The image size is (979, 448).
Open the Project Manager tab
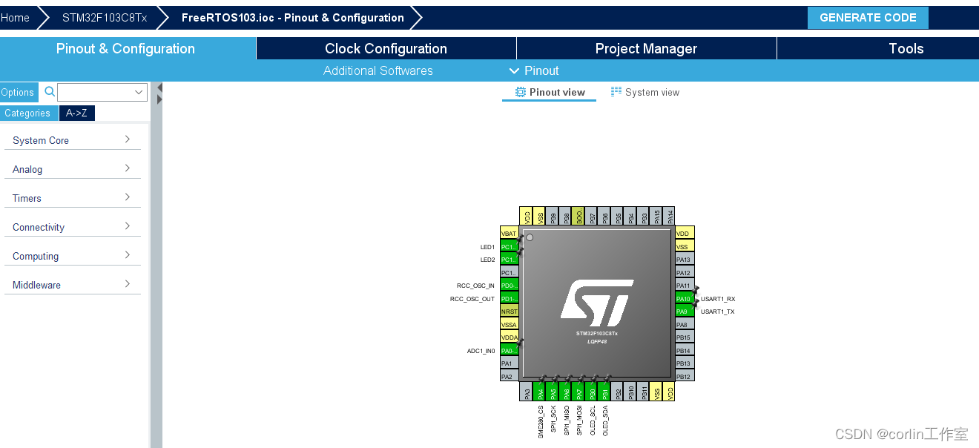(x=645, y=48)
